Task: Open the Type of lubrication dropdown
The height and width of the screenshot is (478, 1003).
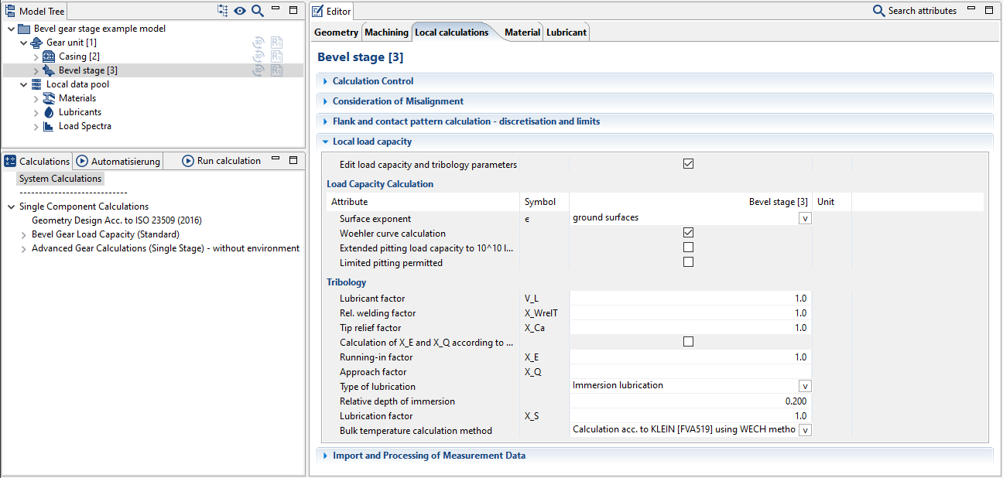Action: 804,385
